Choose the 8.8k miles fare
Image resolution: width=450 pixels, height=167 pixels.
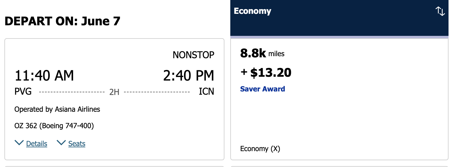click(x=262, y=54)
